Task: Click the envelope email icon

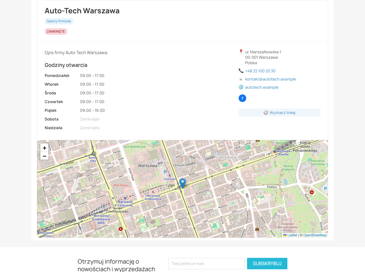Action: (241, 79)
